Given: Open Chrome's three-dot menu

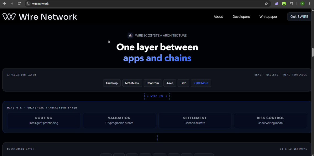Looking at the screenshot, I should [x=310, y=4].
